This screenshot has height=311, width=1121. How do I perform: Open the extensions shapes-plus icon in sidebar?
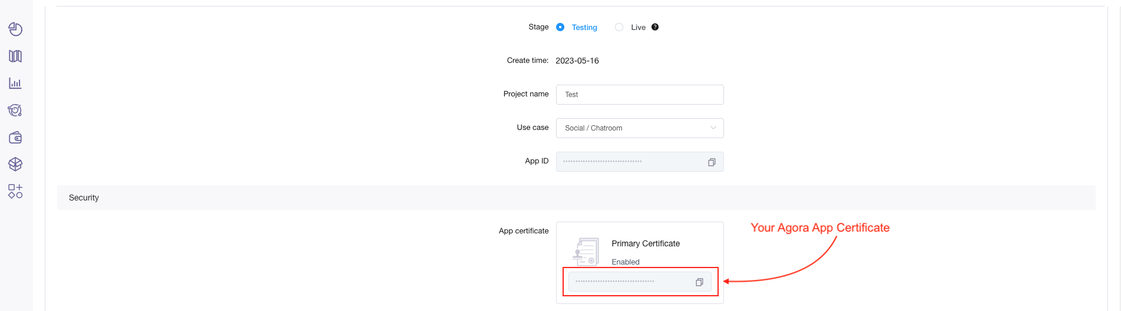15,191
